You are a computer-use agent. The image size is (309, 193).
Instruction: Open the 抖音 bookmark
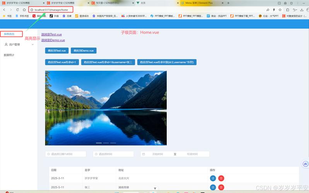54,16
